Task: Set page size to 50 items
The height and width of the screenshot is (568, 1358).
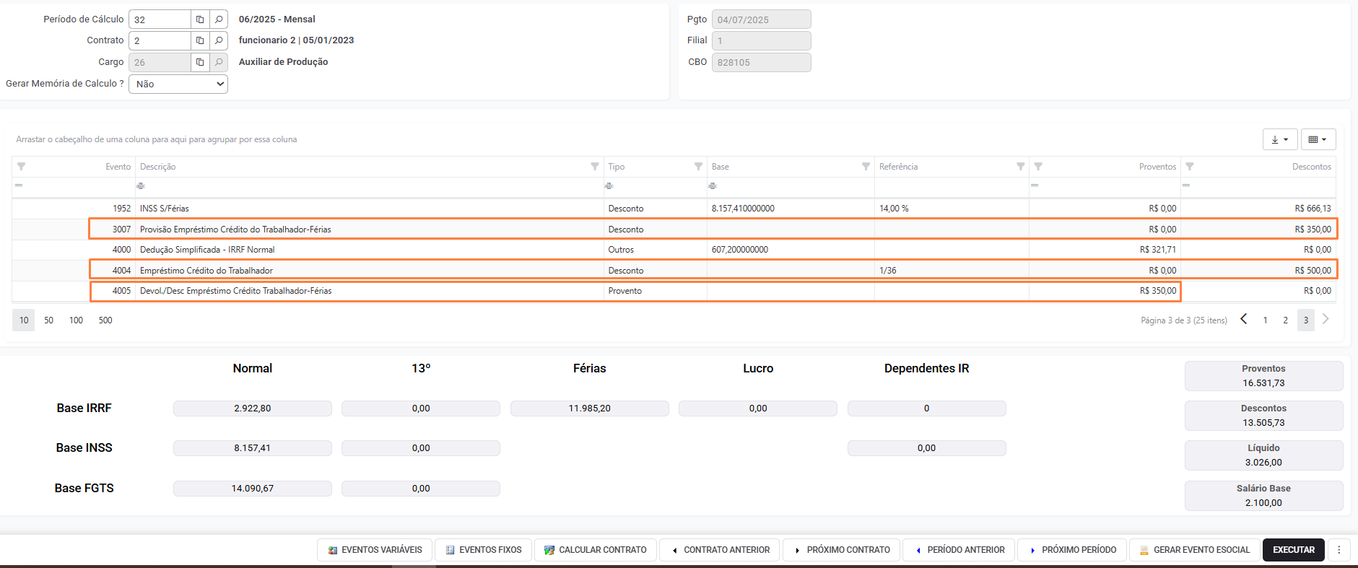Action: [x=49, y=320]
